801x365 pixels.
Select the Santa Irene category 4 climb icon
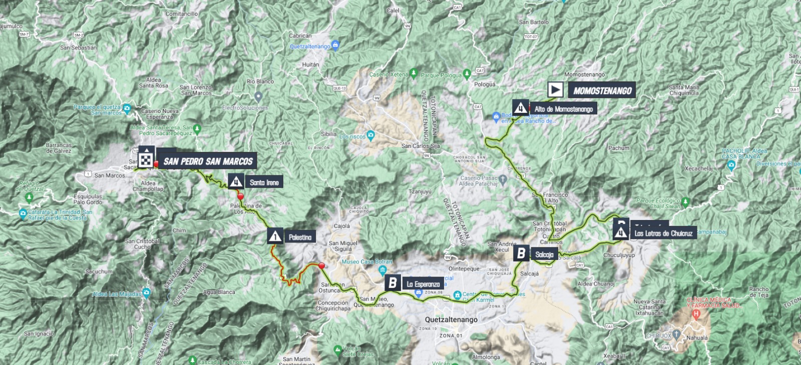(236, 181)
